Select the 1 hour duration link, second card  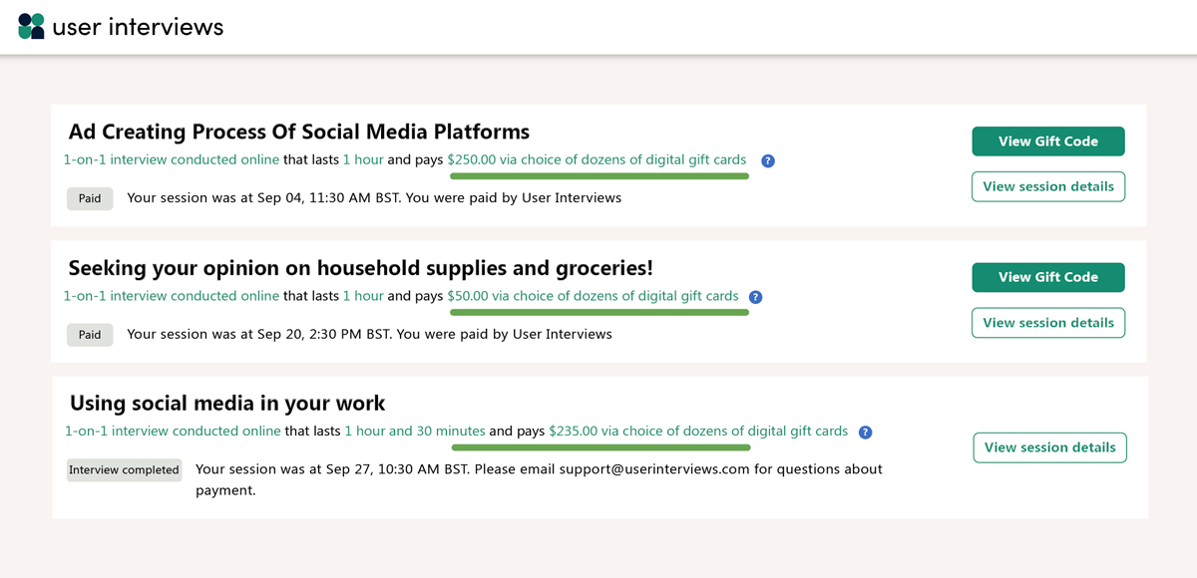(x=361, y=296)
